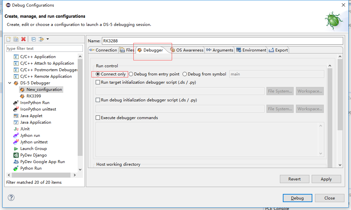Click the PyDev Google App Run icon
351x210 pixels.
(x=16, y=161)
